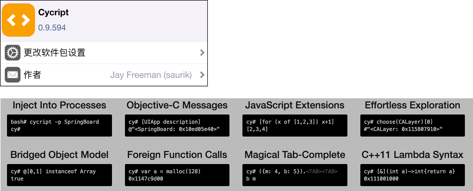Screen dimensions: 473x191
Task: Click the JavaScript Extensions heading
Action: coord(295,105)
